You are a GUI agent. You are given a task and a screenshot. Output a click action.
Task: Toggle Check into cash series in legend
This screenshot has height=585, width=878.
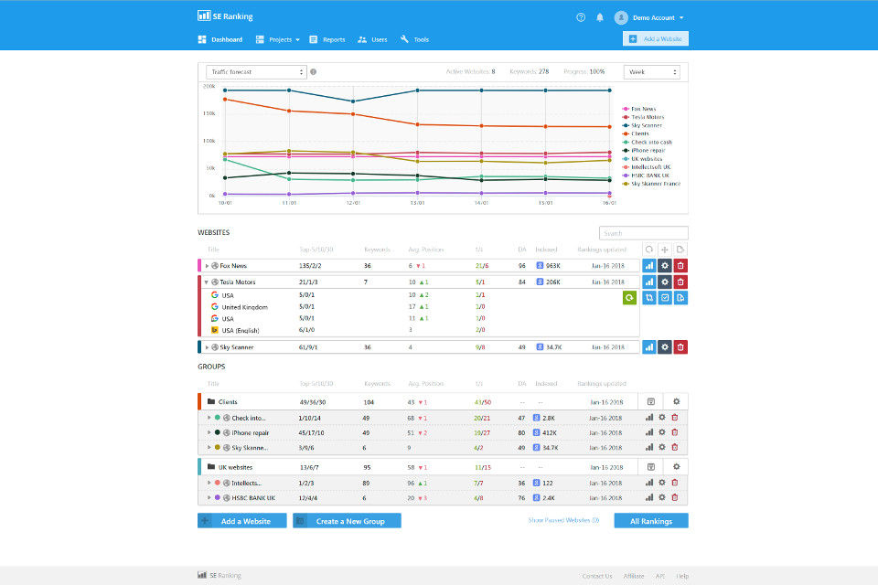647,143
